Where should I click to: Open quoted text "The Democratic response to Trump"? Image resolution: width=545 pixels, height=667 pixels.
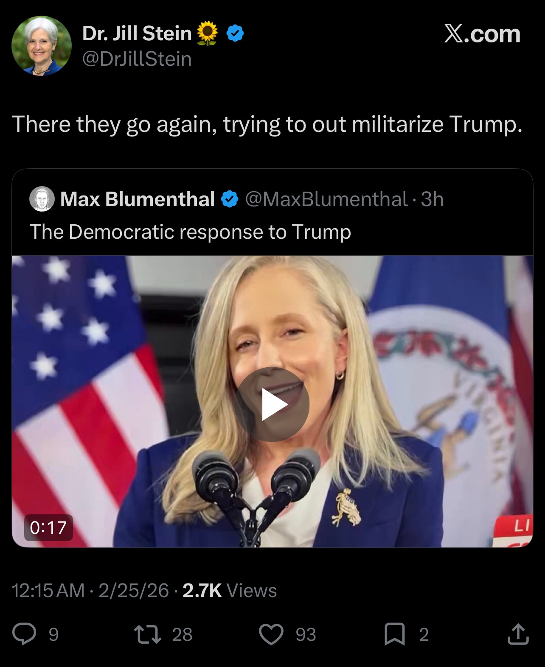click(x=190, y=232)
